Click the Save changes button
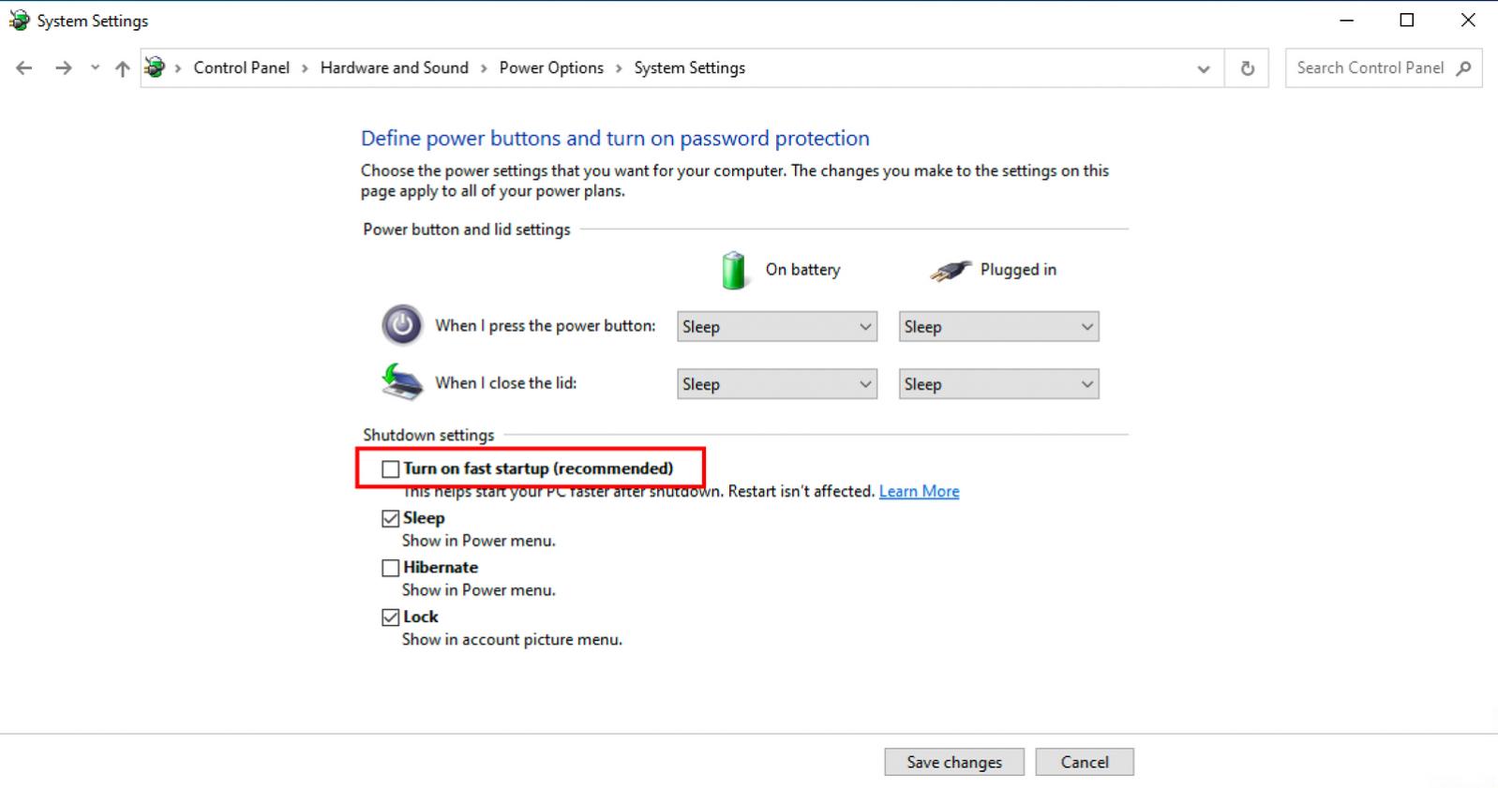The height and width of the screenshot is (788, 1498). click(953, 762)
